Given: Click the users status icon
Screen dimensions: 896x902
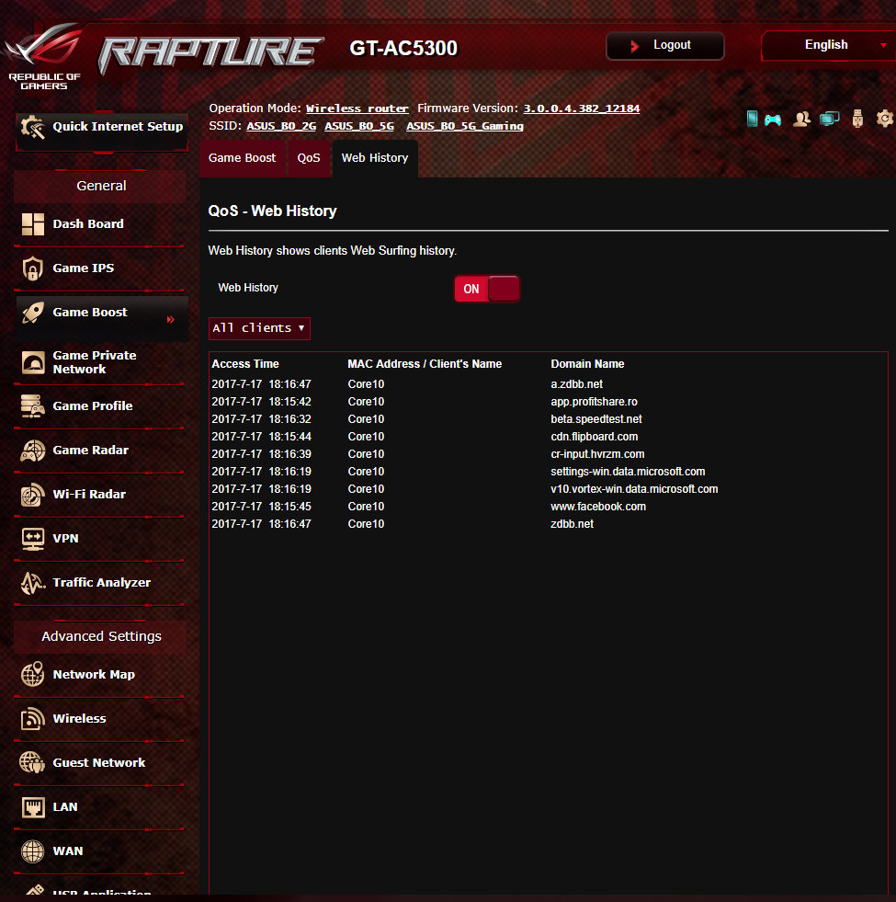Looking at the screenshot, I should [801, 120].
